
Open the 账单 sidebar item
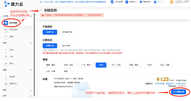click(x=8, y=63)
